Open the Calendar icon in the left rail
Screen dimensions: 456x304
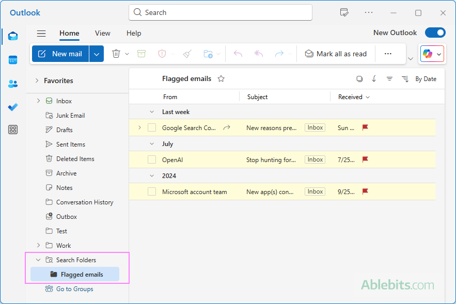[13, 60]
